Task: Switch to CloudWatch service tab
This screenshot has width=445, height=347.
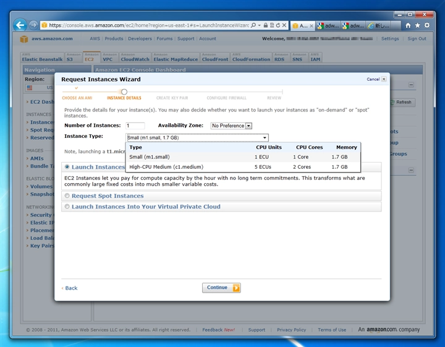Action: coord(135,58)
